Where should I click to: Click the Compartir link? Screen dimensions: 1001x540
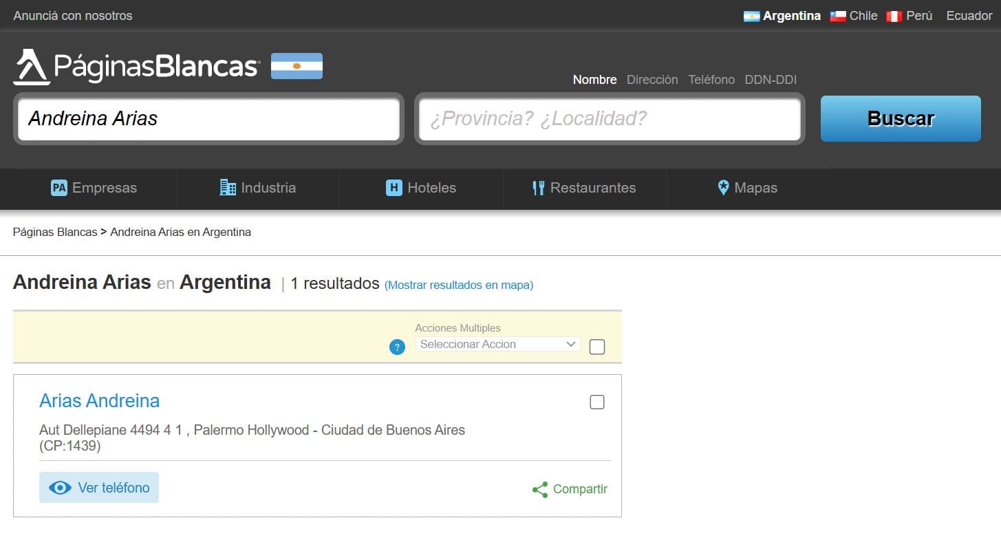point(570,490)
